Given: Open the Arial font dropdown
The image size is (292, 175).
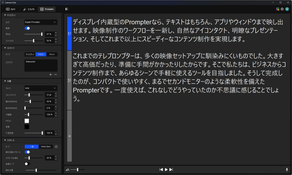Looking at the screenshot, I should [41, 88].
